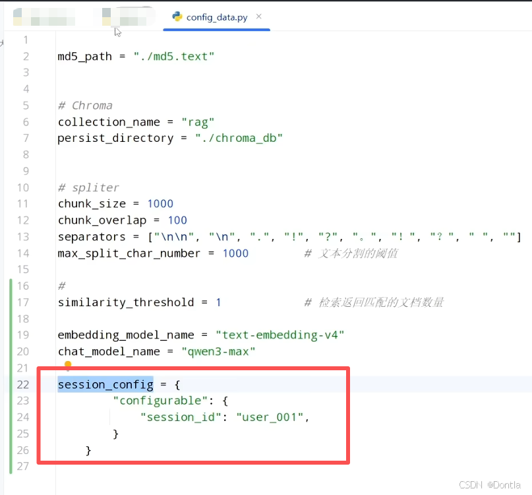This screenshot has height=495, width=532.
Task: Click the chunk_size variable
Action: coord(92,204)
